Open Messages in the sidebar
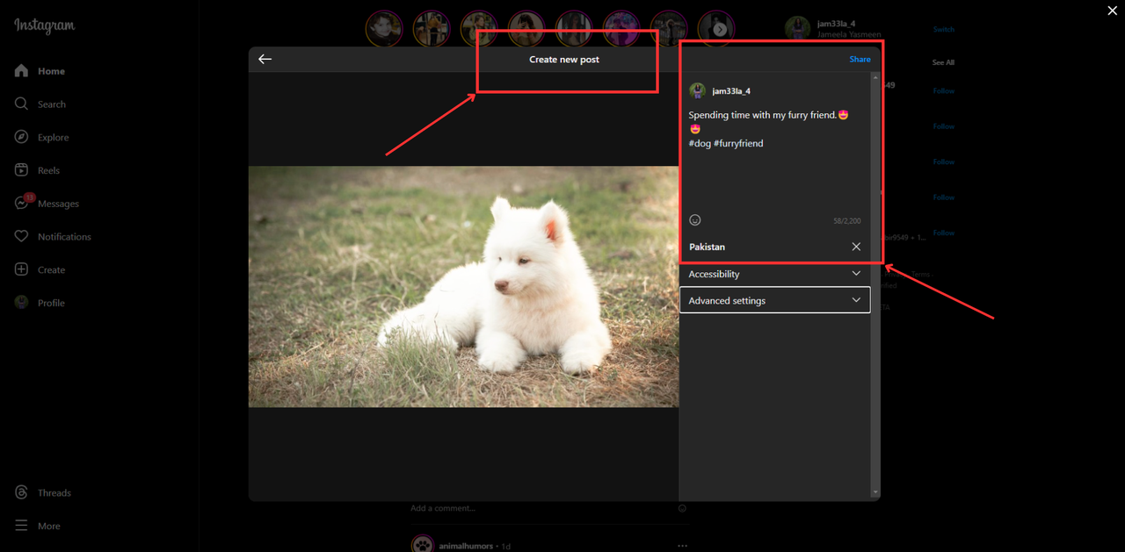 tap(47, 204)
